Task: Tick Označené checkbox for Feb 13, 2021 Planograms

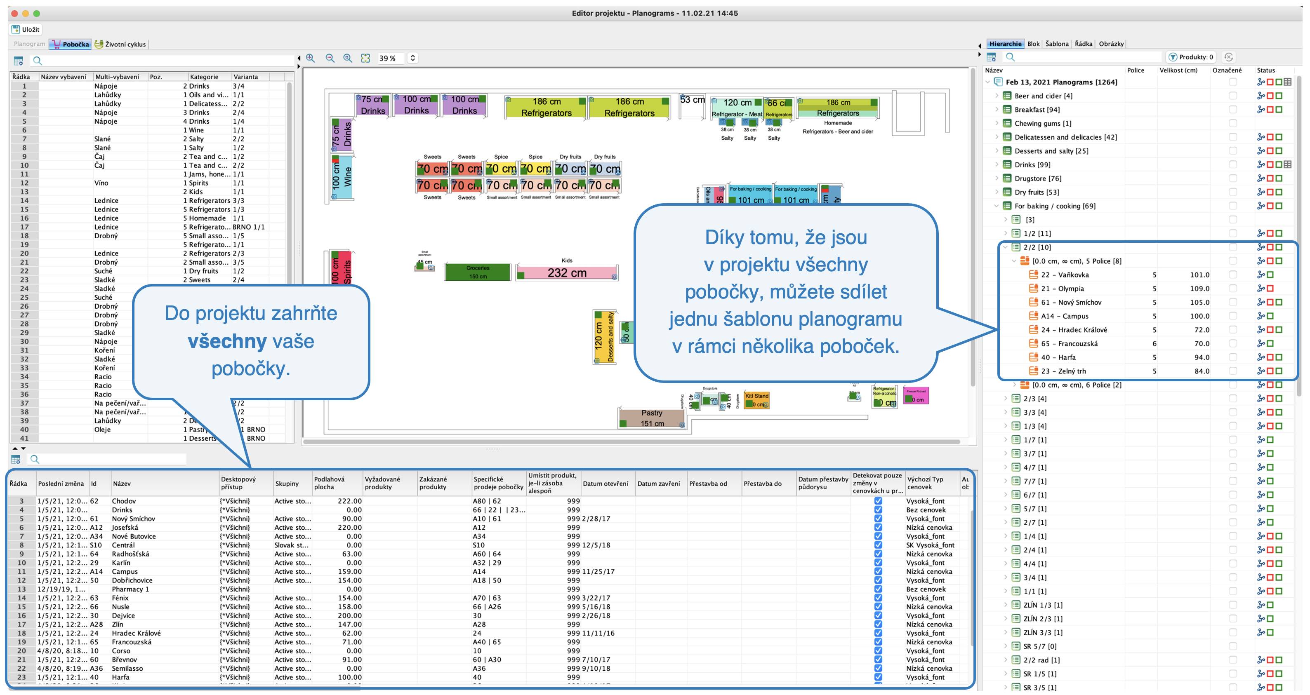Action: point(1233,82)
